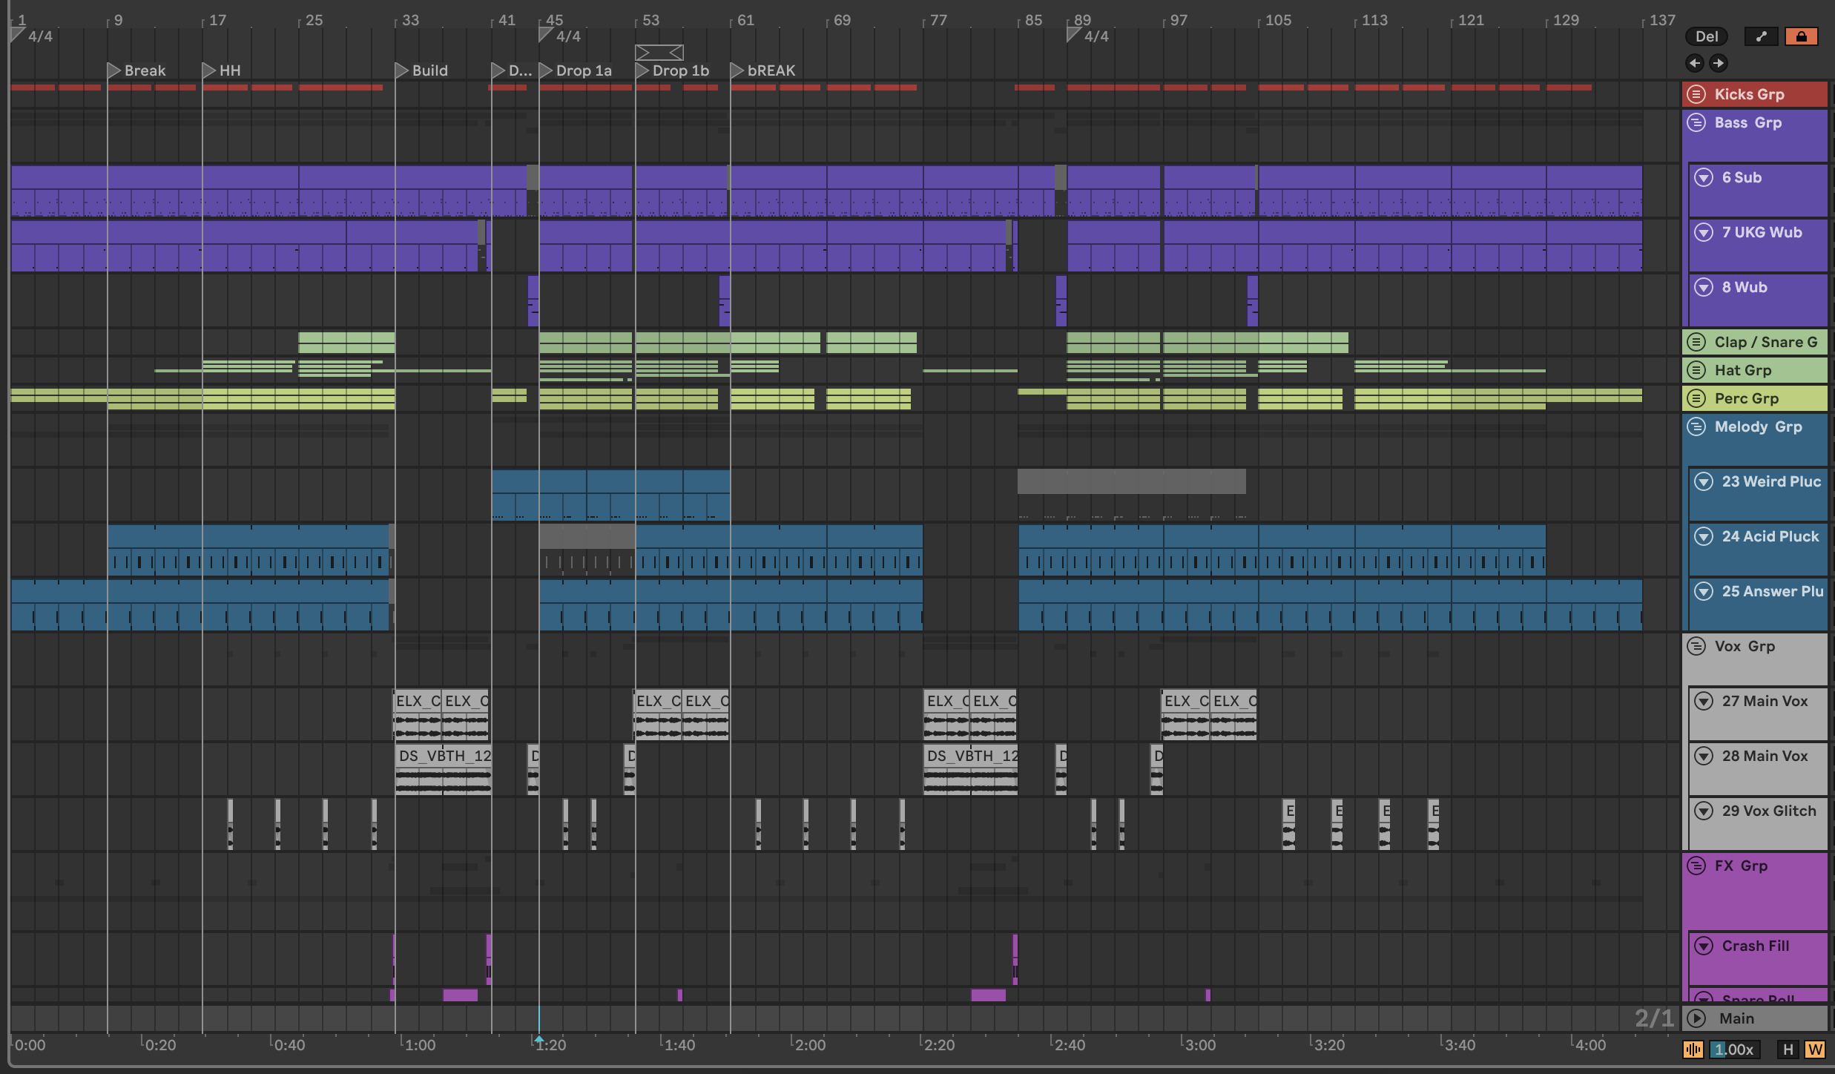The height and width of the screenshot is (1074, 1835).
Task: Click the Kicks Grp group icon
Action: tap(1696, 94)
